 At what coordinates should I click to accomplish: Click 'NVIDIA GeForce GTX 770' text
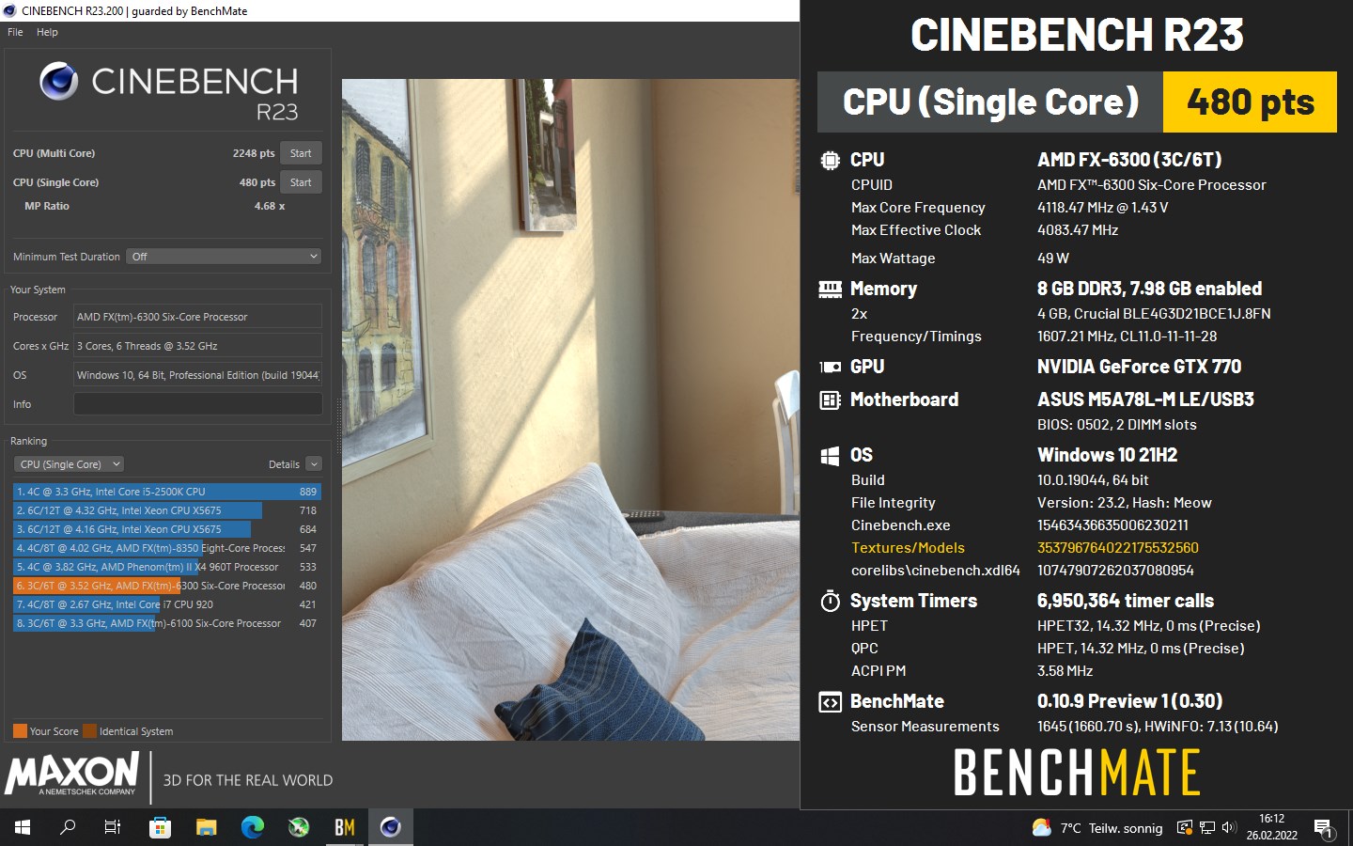(x=1139, y=368)
